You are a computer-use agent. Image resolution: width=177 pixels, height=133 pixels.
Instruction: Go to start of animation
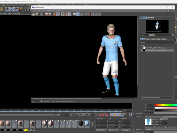tap(72, 115)
